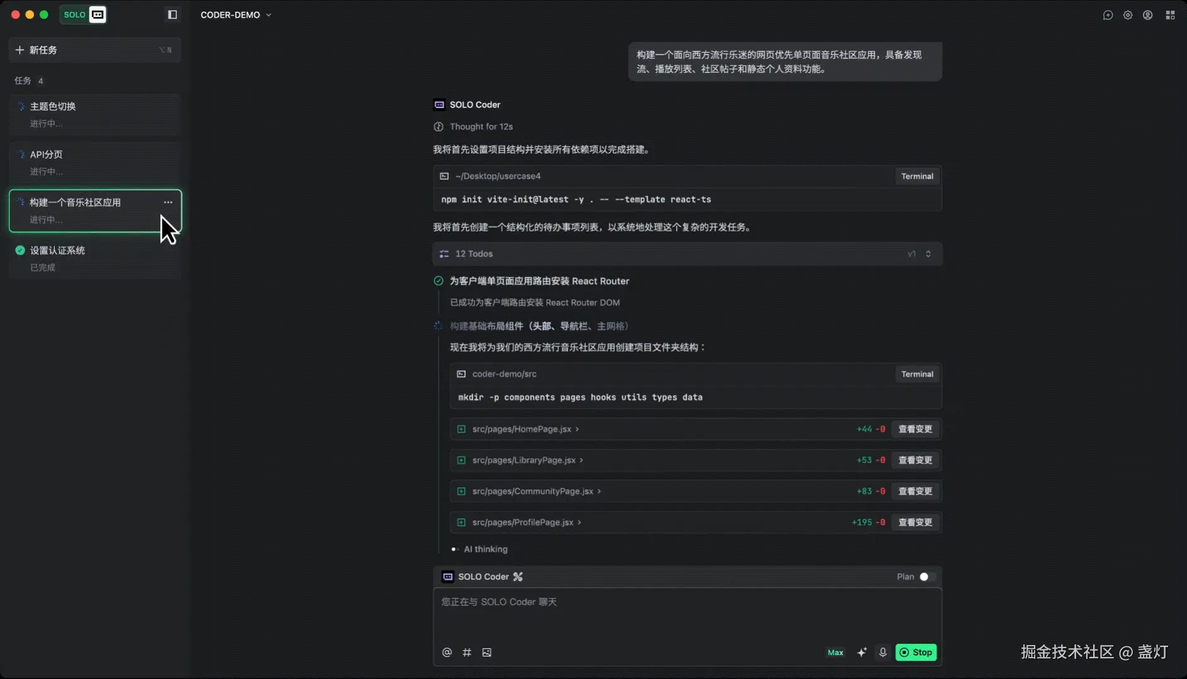
Task: Click the mkdir -p components command text
Action: click(580, 398)
